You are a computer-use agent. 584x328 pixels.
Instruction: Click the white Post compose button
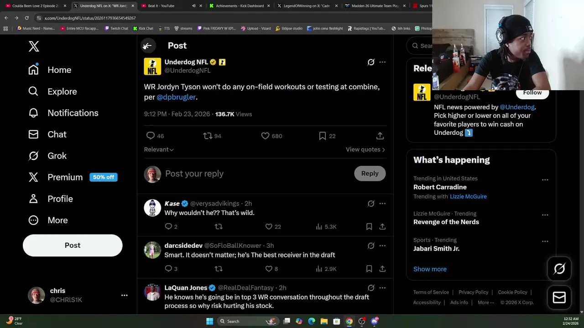pos(73,245)
